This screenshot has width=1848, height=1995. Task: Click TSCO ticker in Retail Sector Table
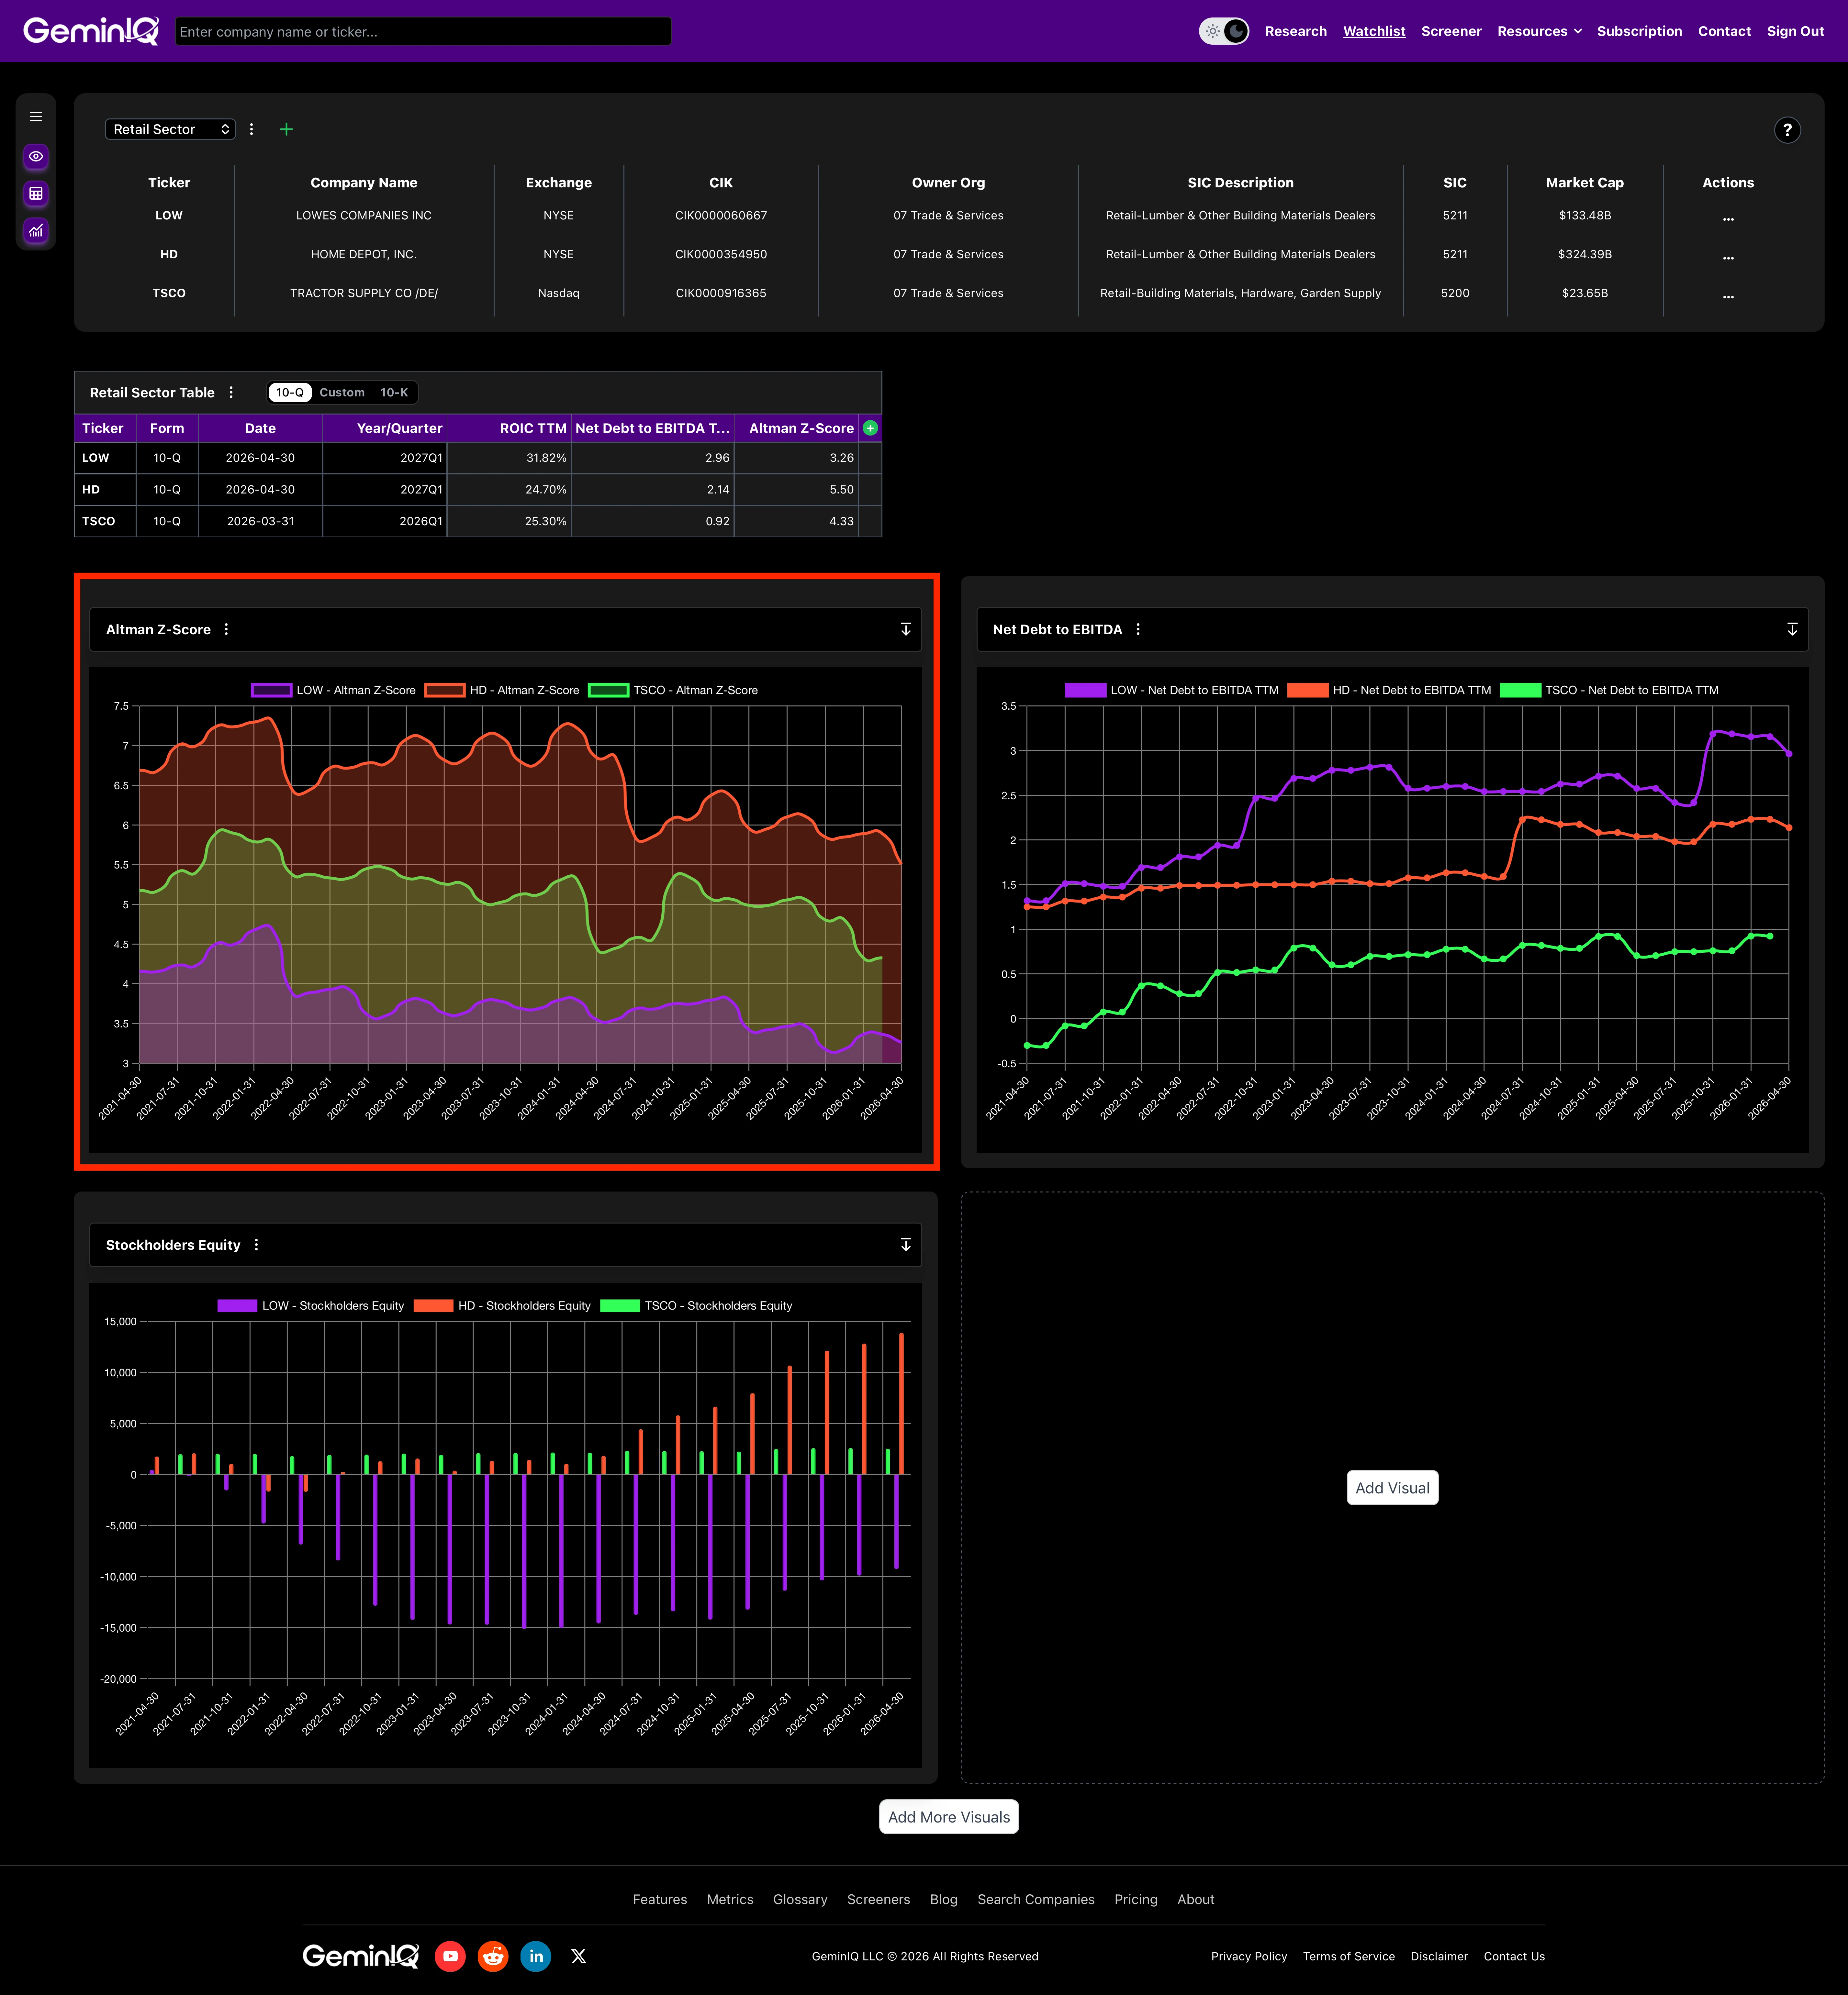(99, 522)
